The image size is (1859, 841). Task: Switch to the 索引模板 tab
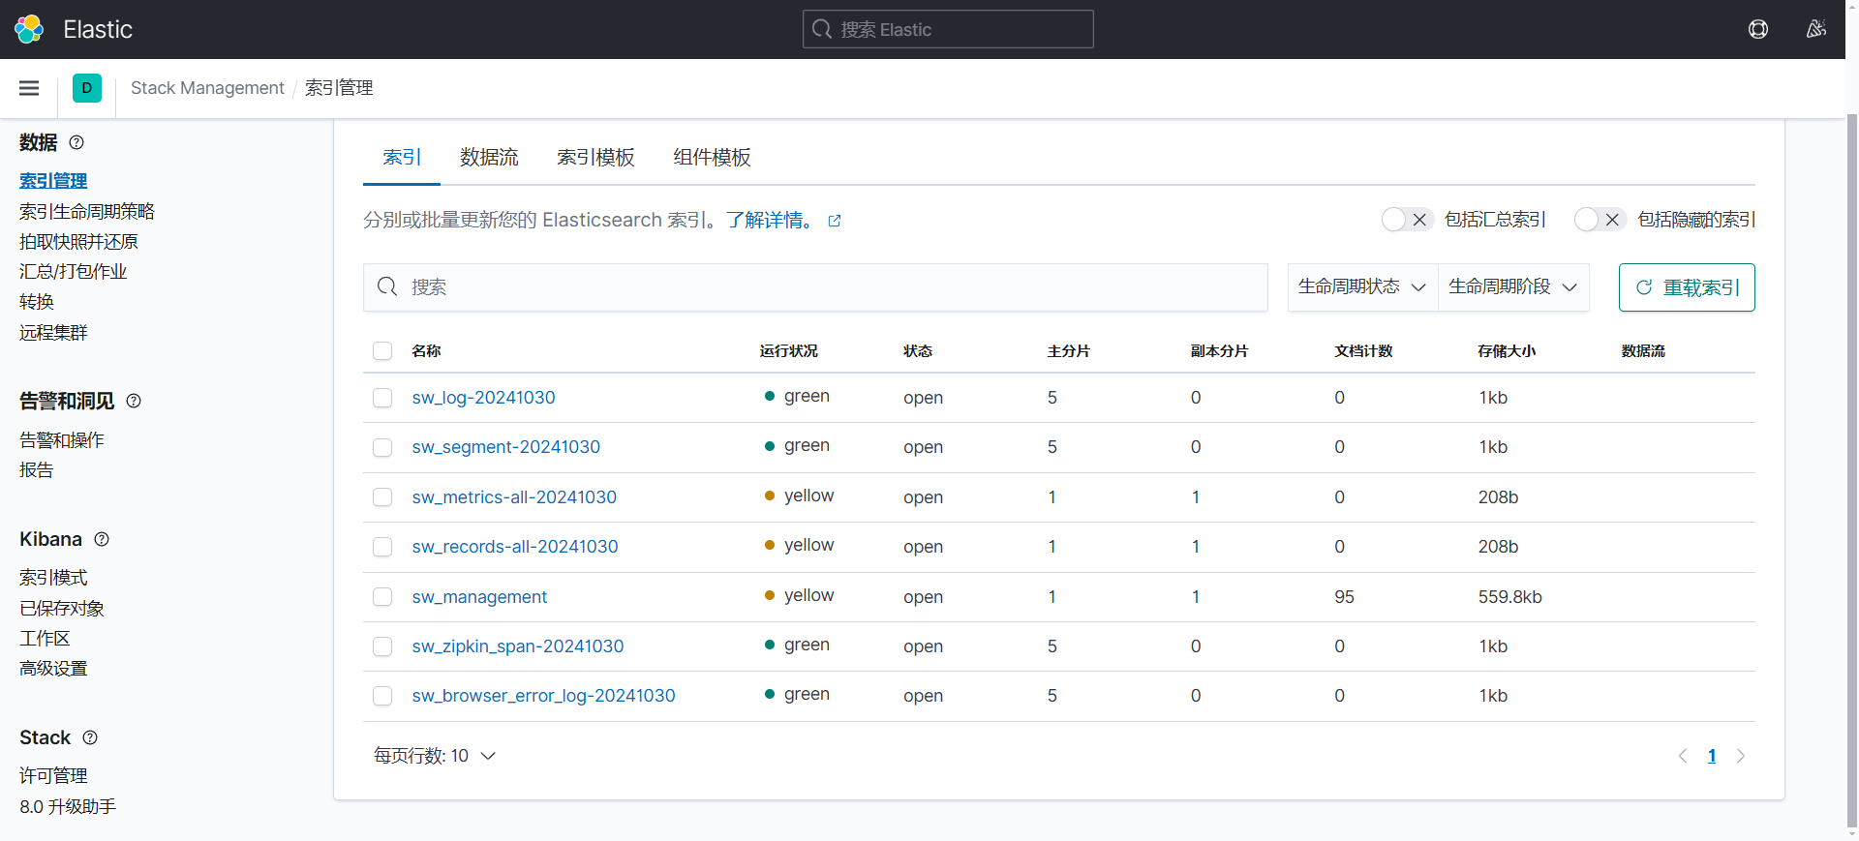coord(595,157)
